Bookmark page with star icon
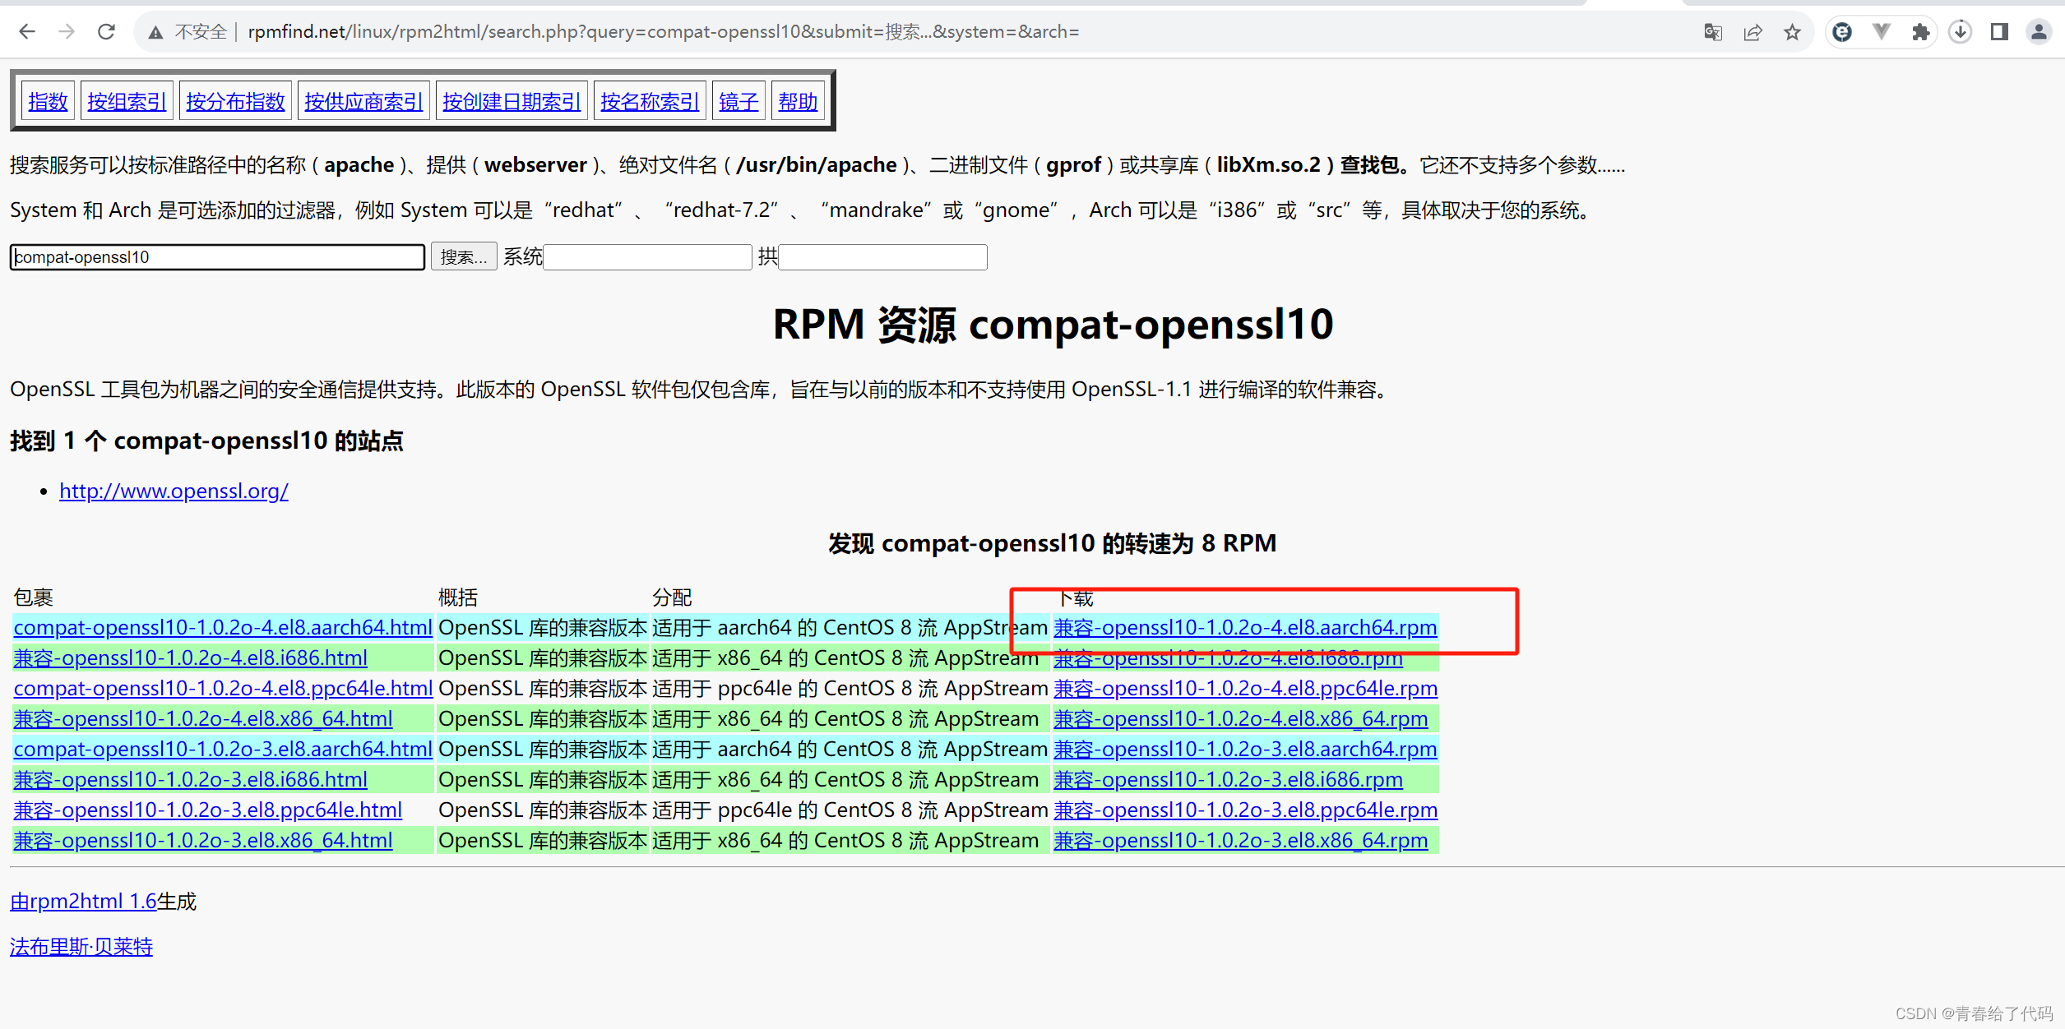Image resolution: width=2065 pixels, height=1029 pixels. pos(1793,32)
